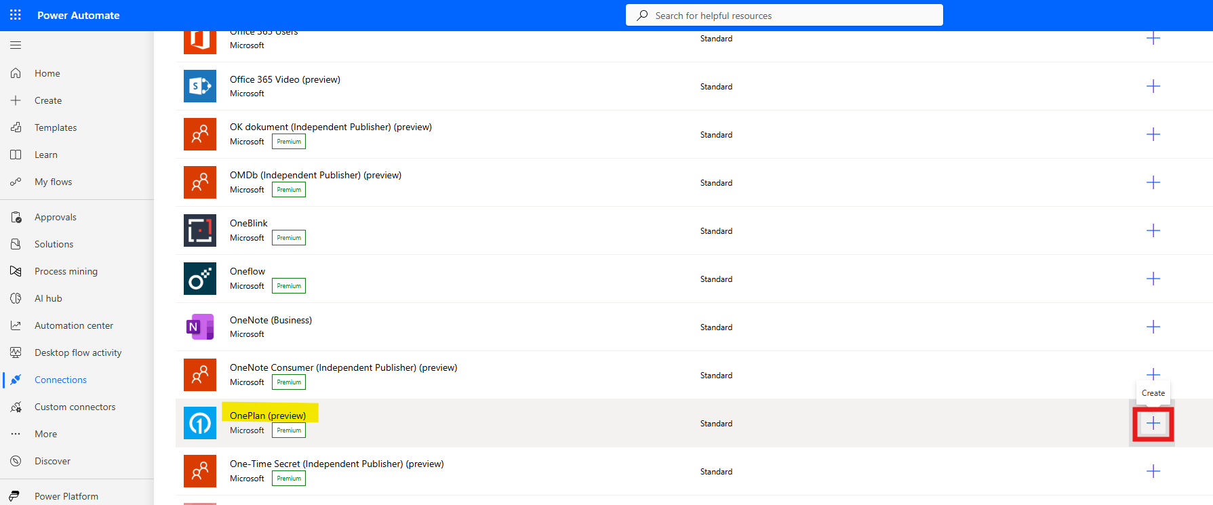Add an OMDb connection with its plus button
This screenshot has height=505, width=1213.
tap(1153, 182)
